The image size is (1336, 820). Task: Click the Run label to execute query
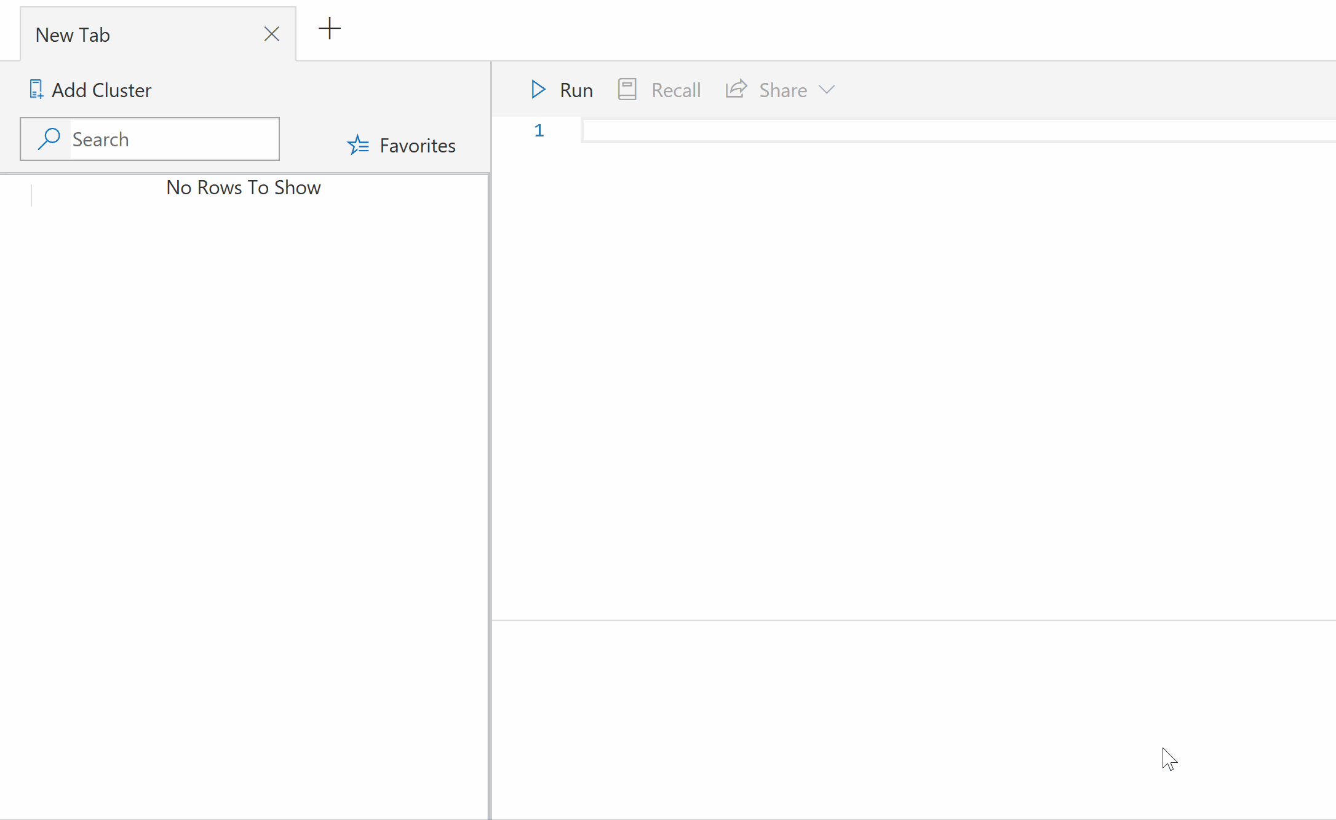pos(576,90)
